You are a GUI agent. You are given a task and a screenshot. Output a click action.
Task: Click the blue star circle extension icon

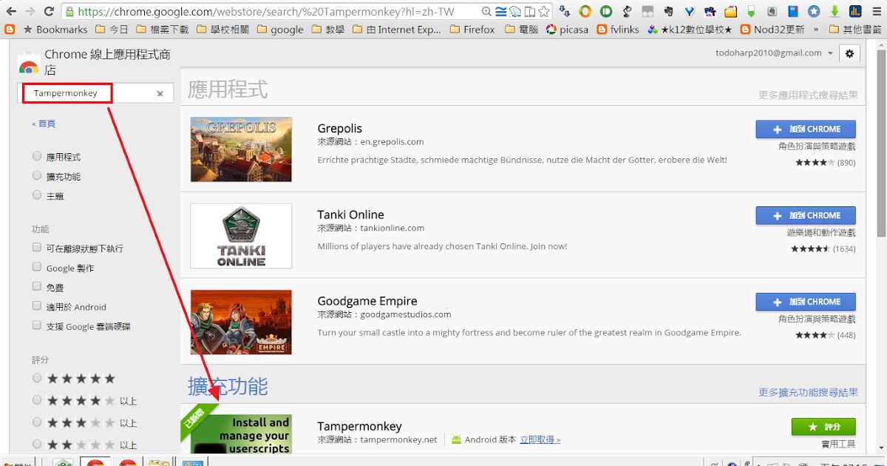(x=814, y=12)
